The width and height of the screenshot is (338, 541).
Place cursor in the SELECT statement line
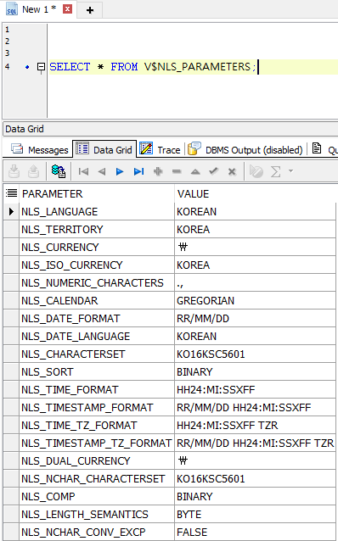tap(194, 67)
